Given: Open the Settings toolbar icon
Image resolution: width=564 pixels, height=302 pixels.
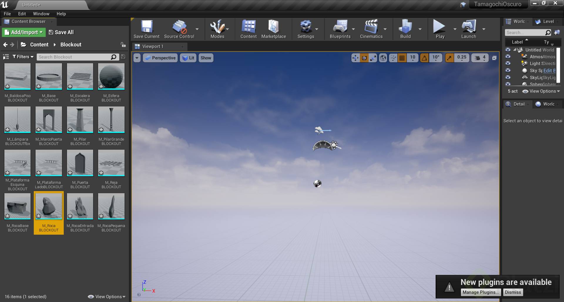Looking at the screenshot, I should [x=306, y=29].
